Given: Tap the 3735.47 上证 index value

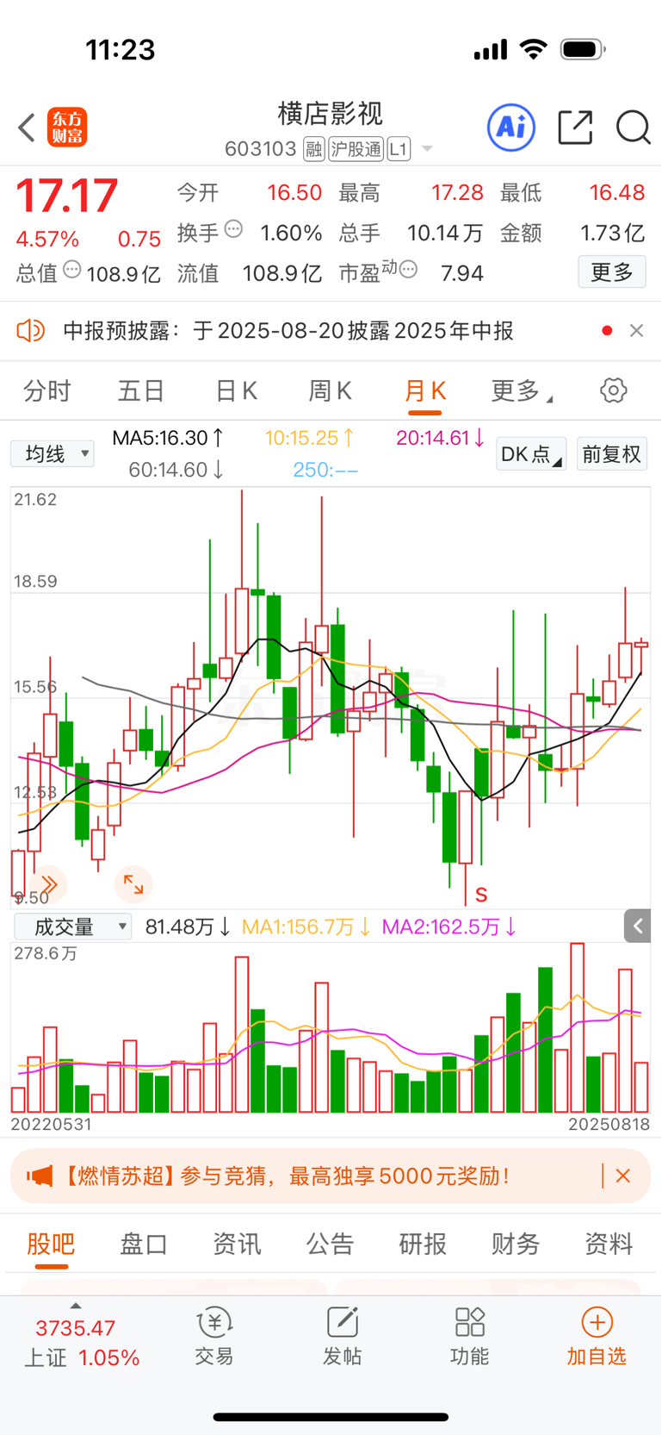Looking at the screenshot, I should point(76,1328).
